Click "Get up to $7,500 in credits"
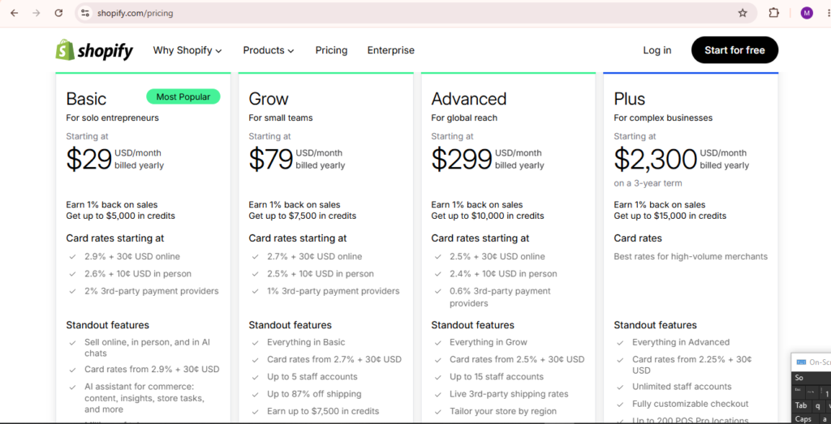This screenshot has width=831, height=424. click(x=302, y=216)
